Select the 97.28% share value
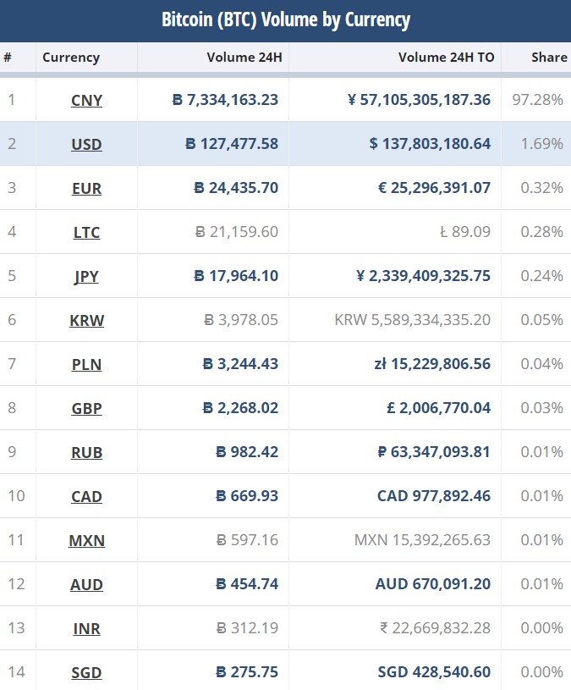The image size is (571, 690). click(538, 100)
